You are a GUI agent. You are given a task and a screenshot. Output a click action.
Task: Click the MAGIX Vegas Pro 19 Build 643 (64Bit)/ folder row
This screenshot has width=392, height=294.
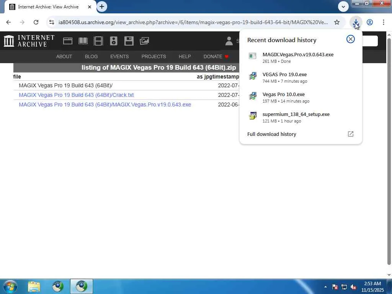point(66,85)
